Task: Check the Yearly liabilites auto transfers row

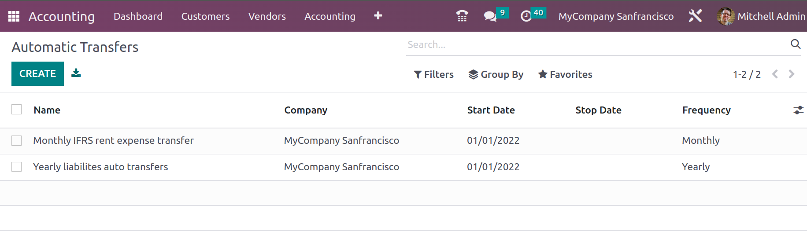Action: [17, 167]
